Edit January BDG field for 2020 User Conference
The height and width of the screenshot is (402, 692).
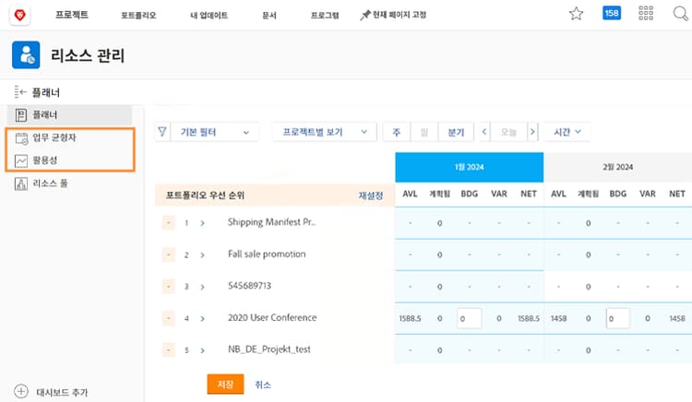pyautogui.click(x=469, y=318)
